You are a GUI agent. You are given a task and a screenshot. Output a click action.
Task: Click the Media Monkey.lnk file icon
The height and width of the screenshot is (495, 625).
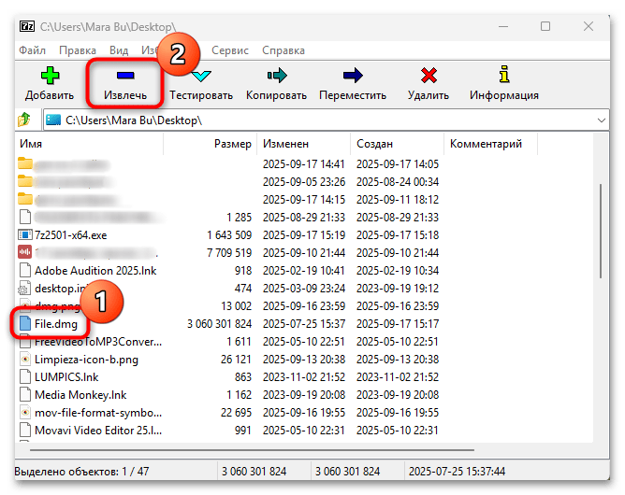25,395
